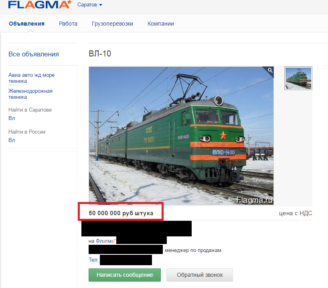
Task: Open the Саратов city dropdown
Action: pyautogui.click(x=90, y=4)
